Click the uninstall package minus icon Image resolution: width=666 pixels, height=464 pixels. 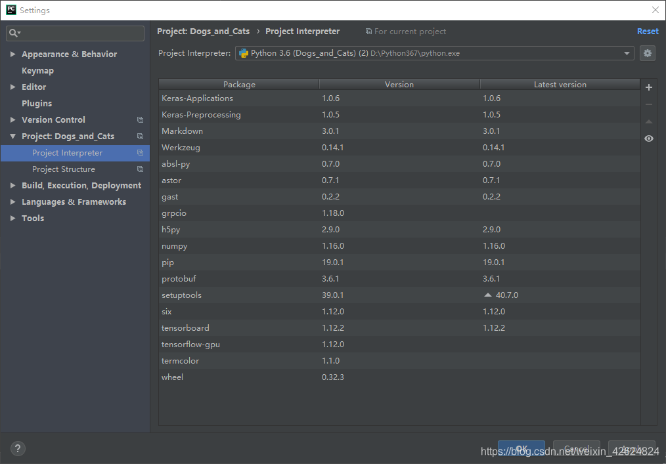(648, 104)
